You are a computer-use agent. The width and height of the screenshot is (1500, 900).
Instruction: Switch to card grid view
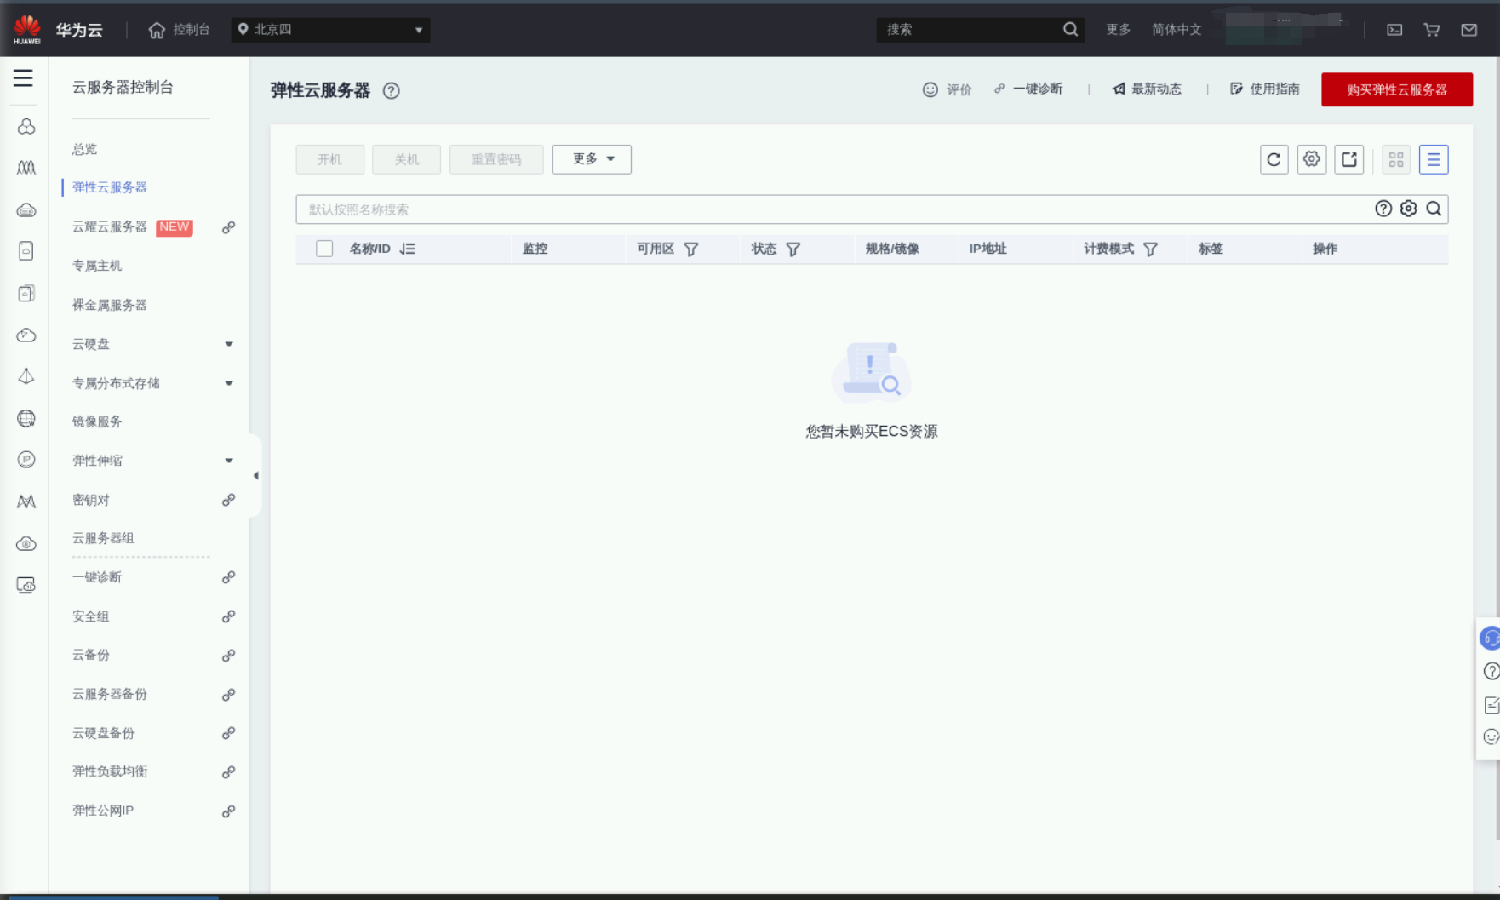point(1396,159)
